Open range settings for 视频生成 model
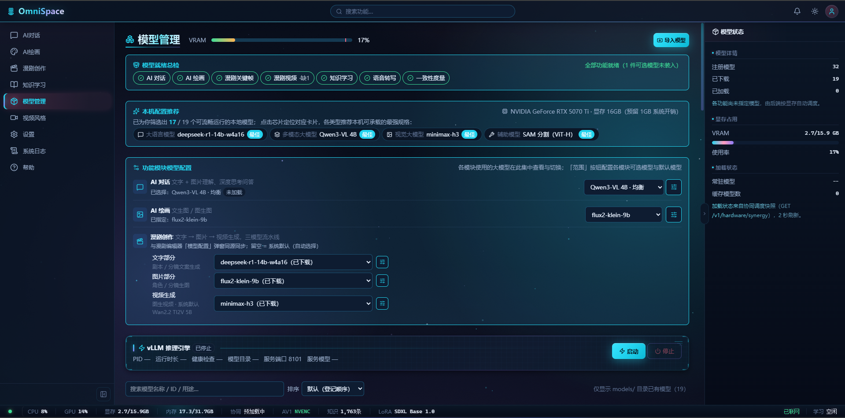845x418 pixels. pos(382,303)
